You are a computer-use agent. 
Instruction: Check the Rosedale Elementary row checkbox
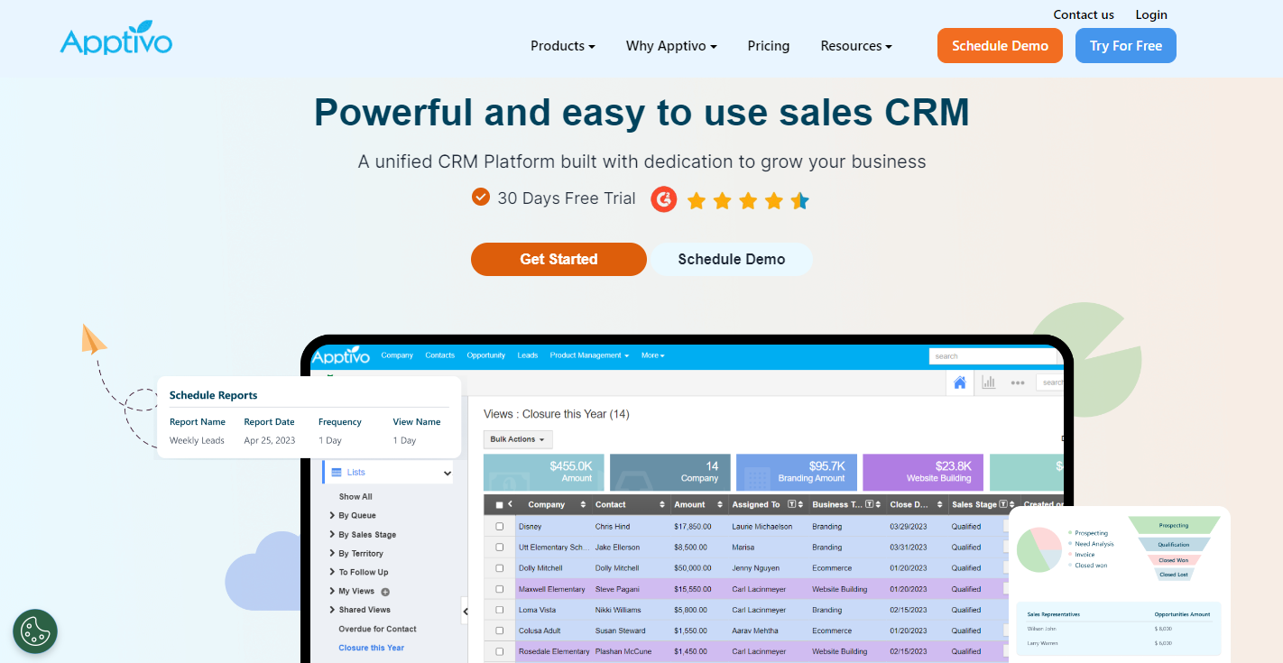click(x=500, y=651)
